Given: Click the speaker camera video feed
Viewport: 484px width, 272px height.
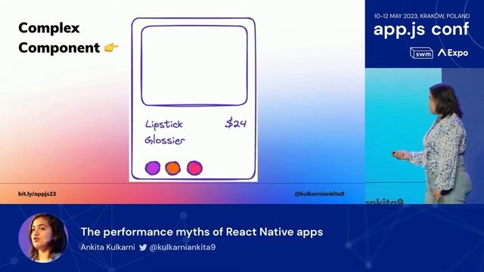Looking at the screenshot, I should (424, 136).
